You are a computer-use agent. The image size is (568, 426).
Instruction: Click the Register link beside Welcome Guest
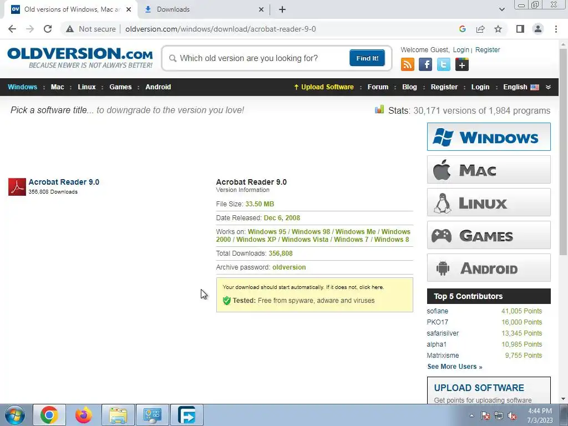pyautogui.click(x=487, y=49)
